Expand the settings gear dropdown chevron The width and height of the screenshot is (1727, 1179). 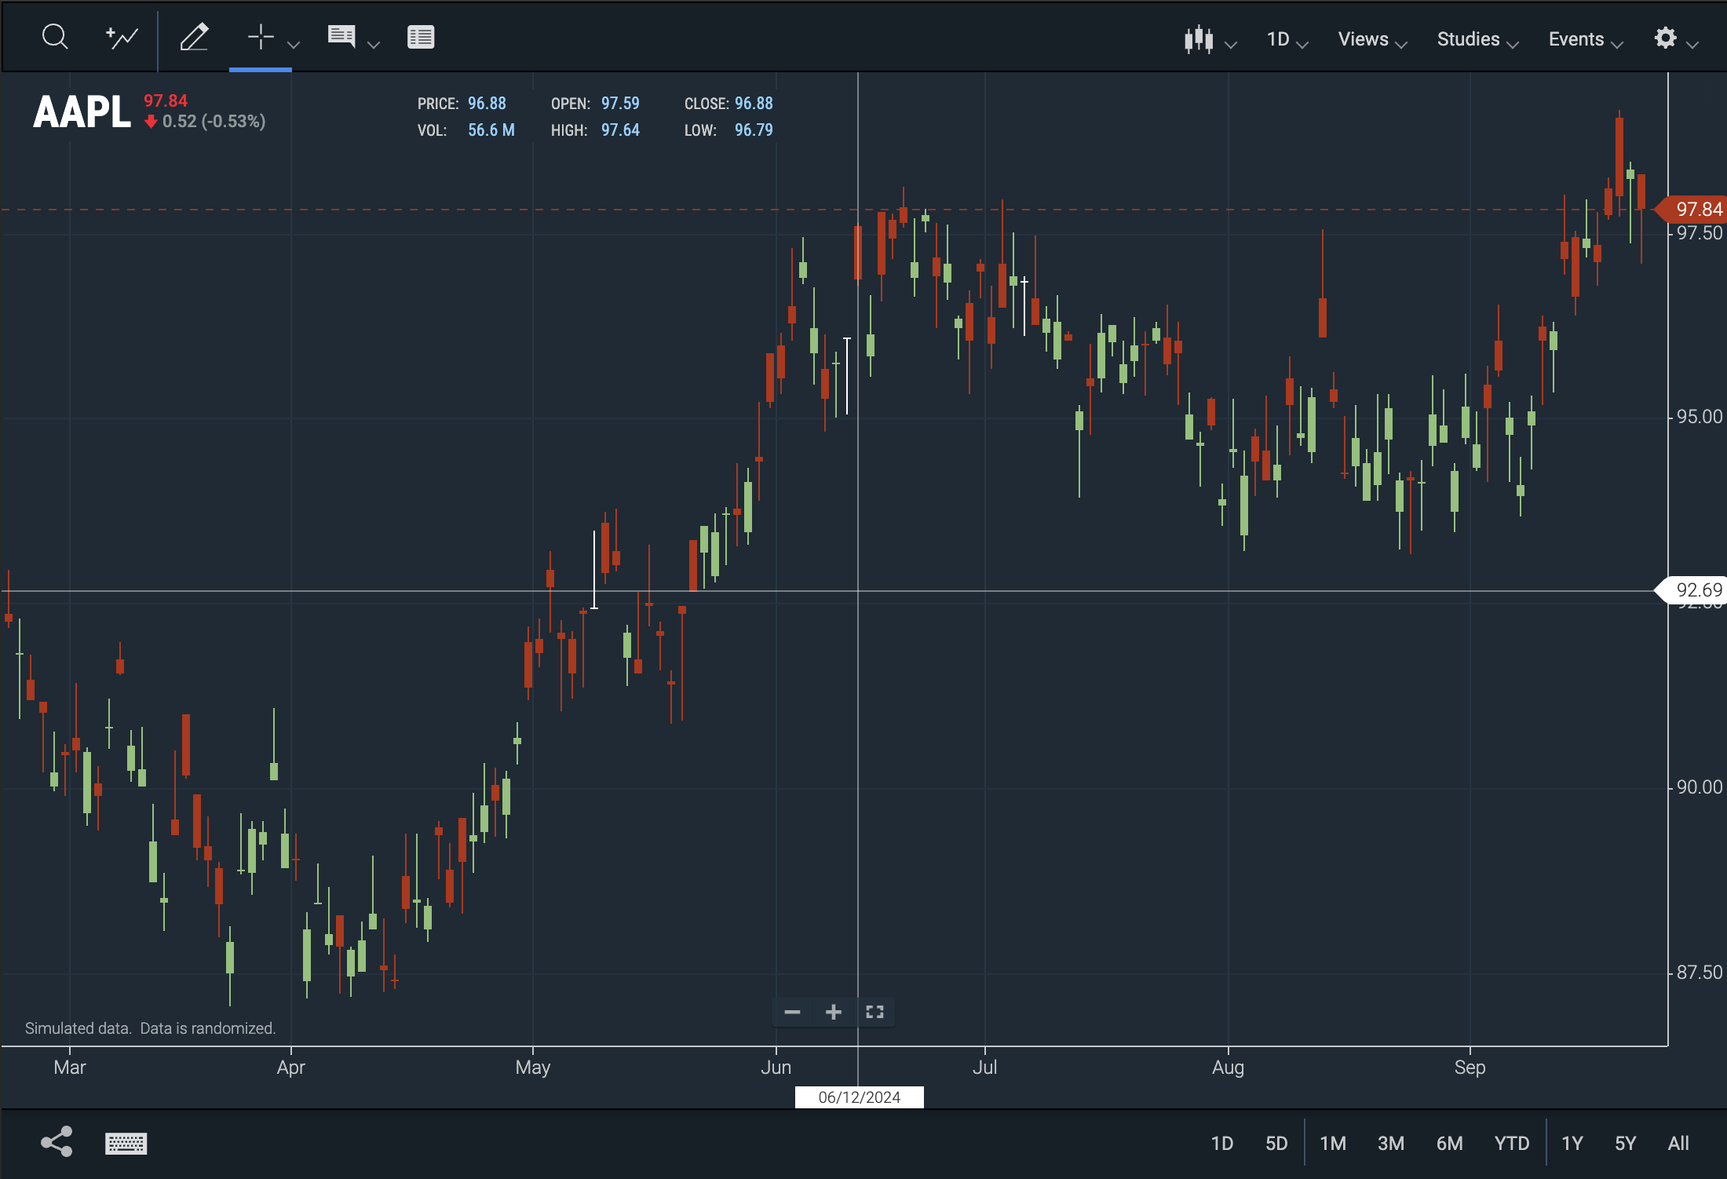(x=1692, y=45)
